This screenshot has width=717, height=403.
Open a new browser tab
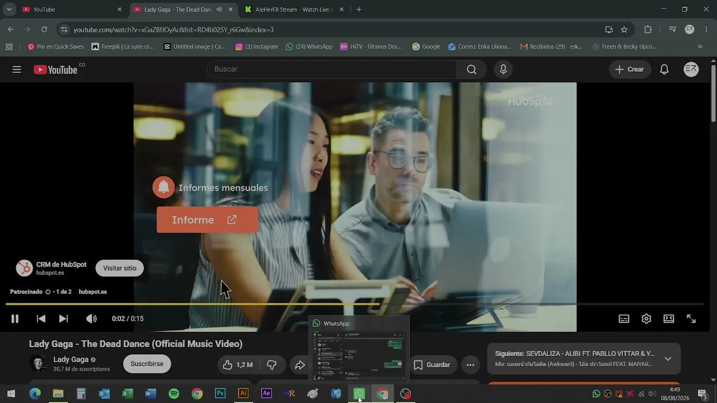(359, 10)
